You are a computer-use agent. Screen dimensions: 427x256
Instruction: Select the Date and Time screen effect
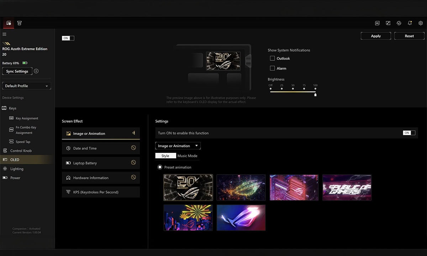tap(101, 148)
